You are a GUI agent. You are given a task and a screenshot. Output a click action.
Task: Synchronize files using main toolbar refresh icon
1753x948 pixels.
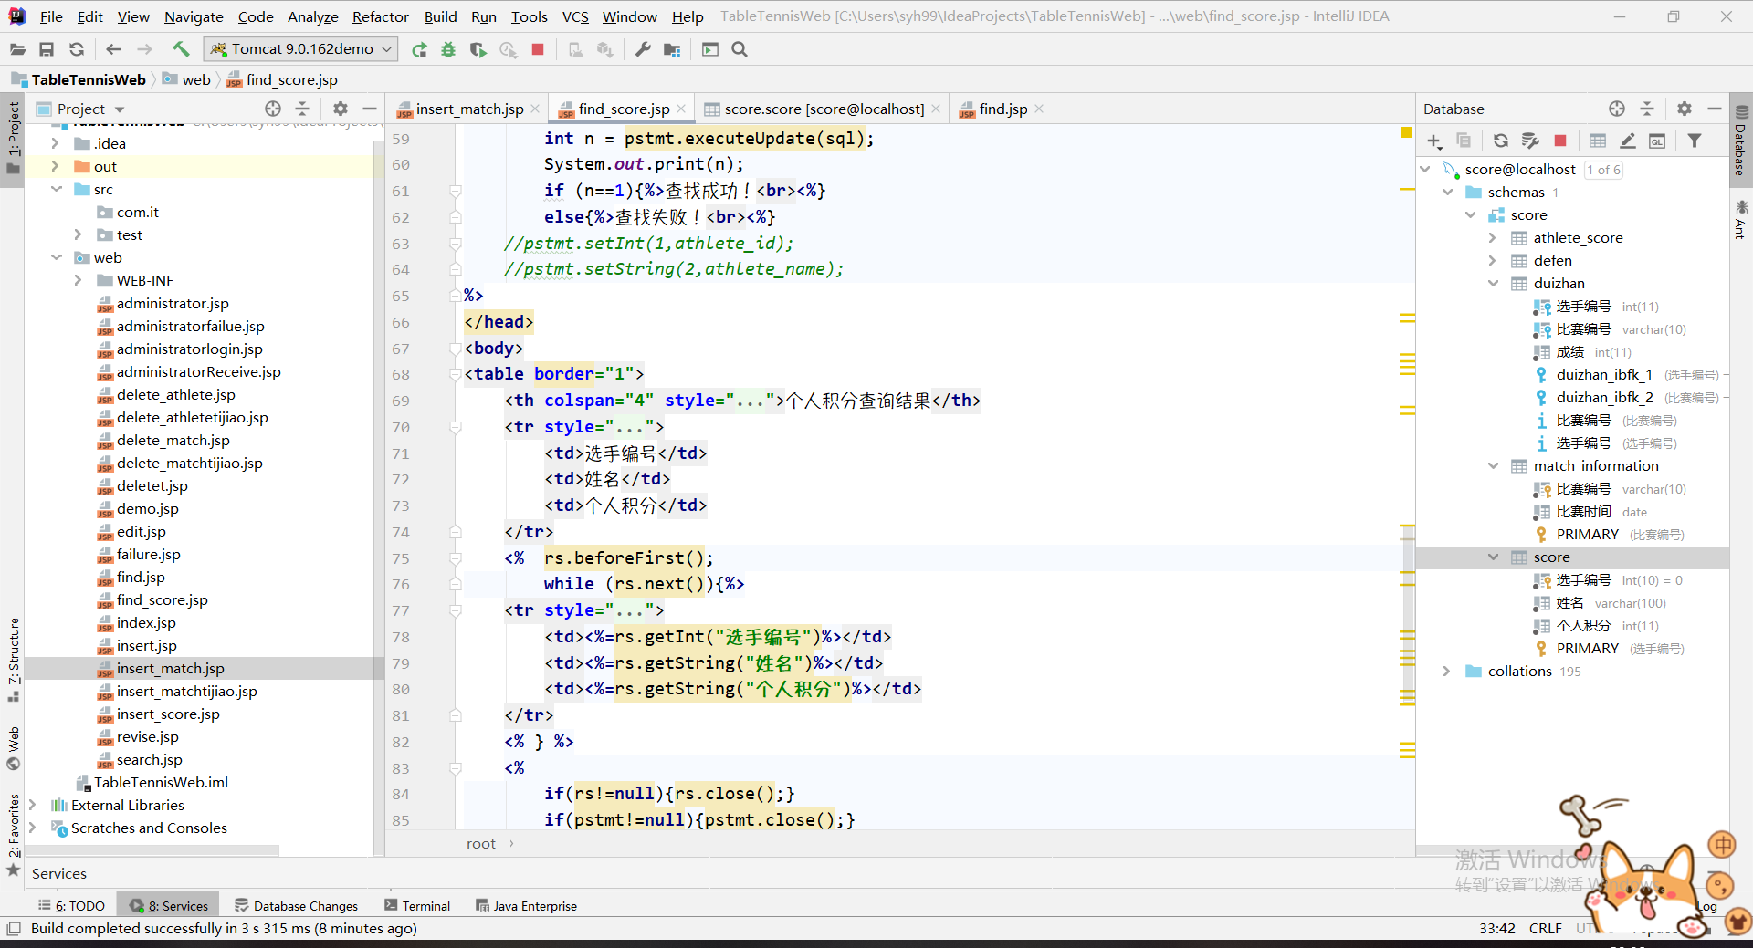77,49
